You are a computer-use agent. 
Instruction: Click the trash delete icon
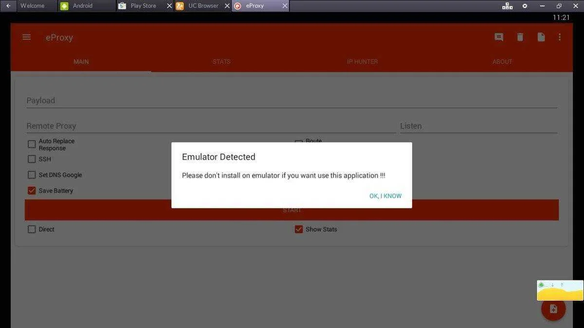[520, 37]
